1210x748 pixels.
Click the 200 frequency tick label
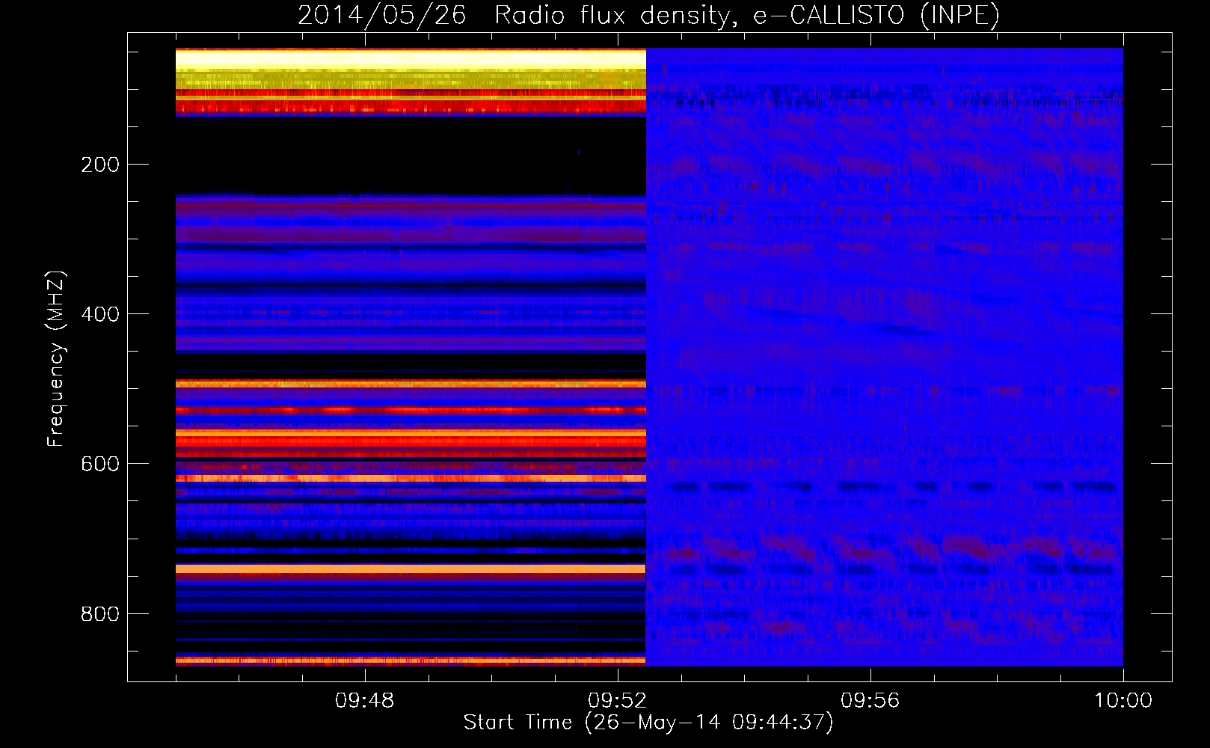click(100, 165)
